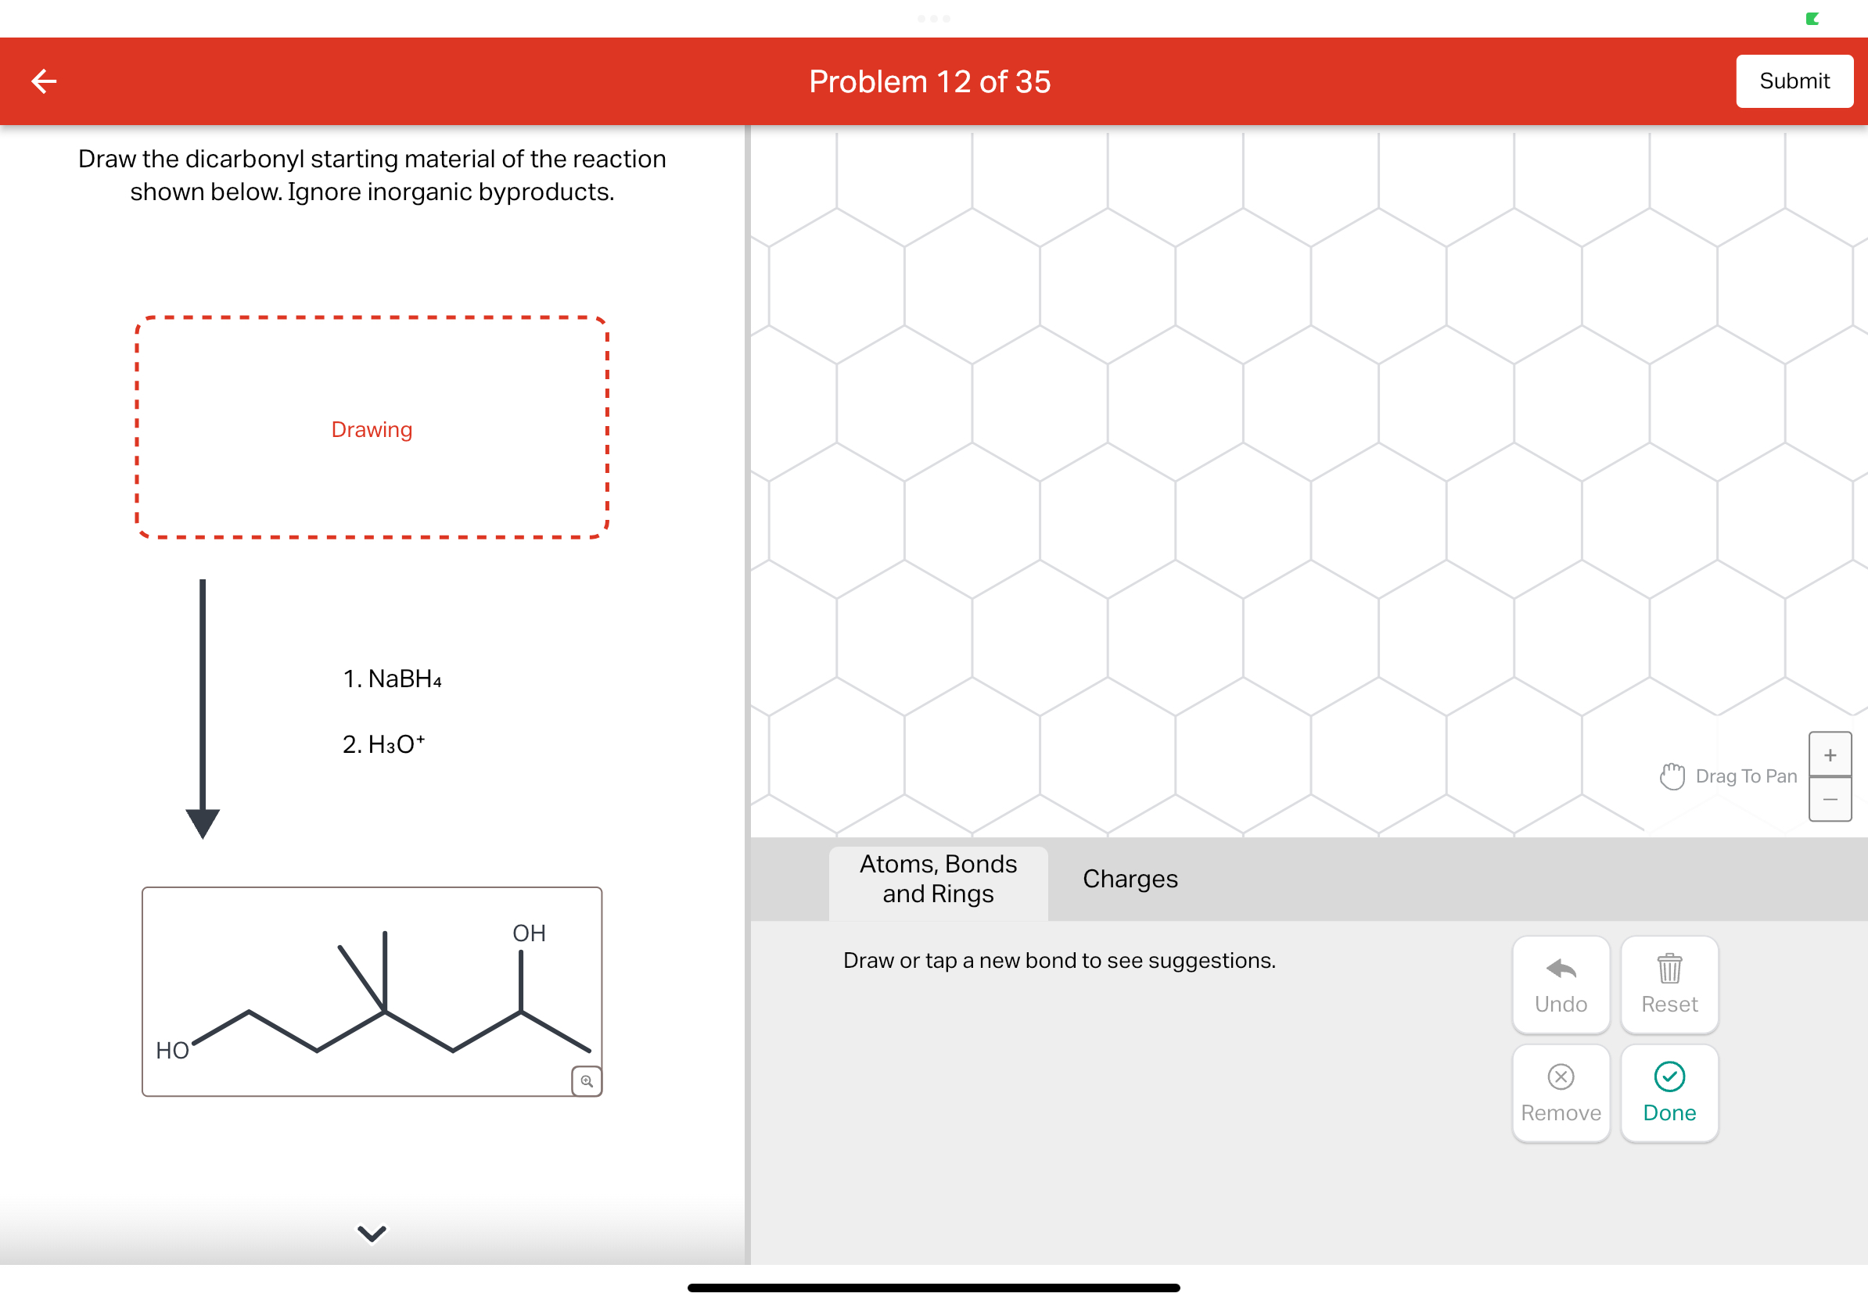Click the product molecule thumbnail
The height and width of the screenshot is (1304, 1868).
(x=372, y=991)
